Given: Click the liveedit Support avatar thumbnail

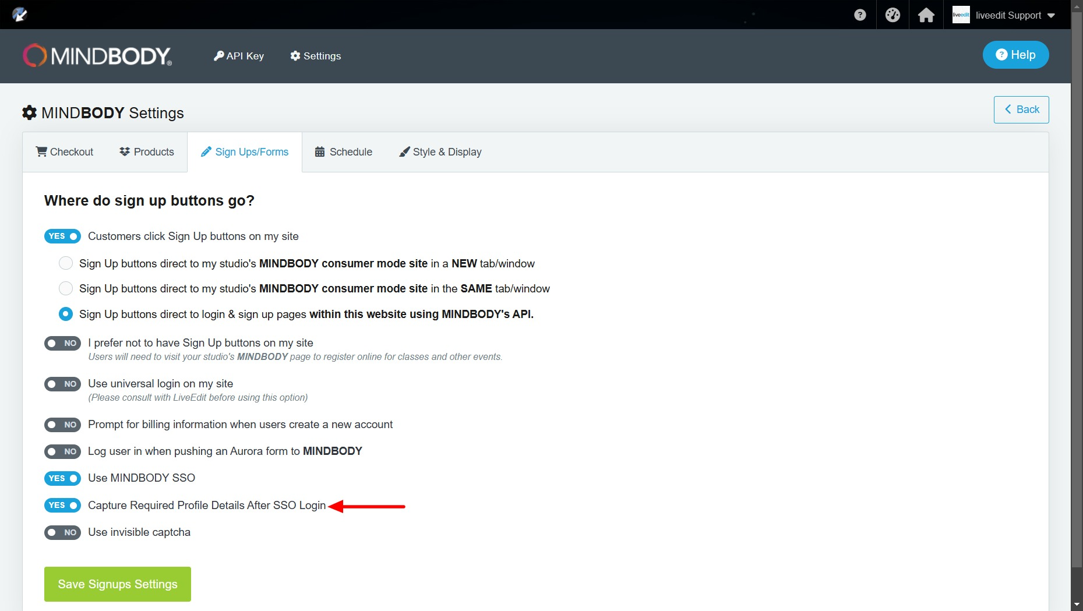Looking at the screenshot, I should pyautogui.click(x=961, y=15).
